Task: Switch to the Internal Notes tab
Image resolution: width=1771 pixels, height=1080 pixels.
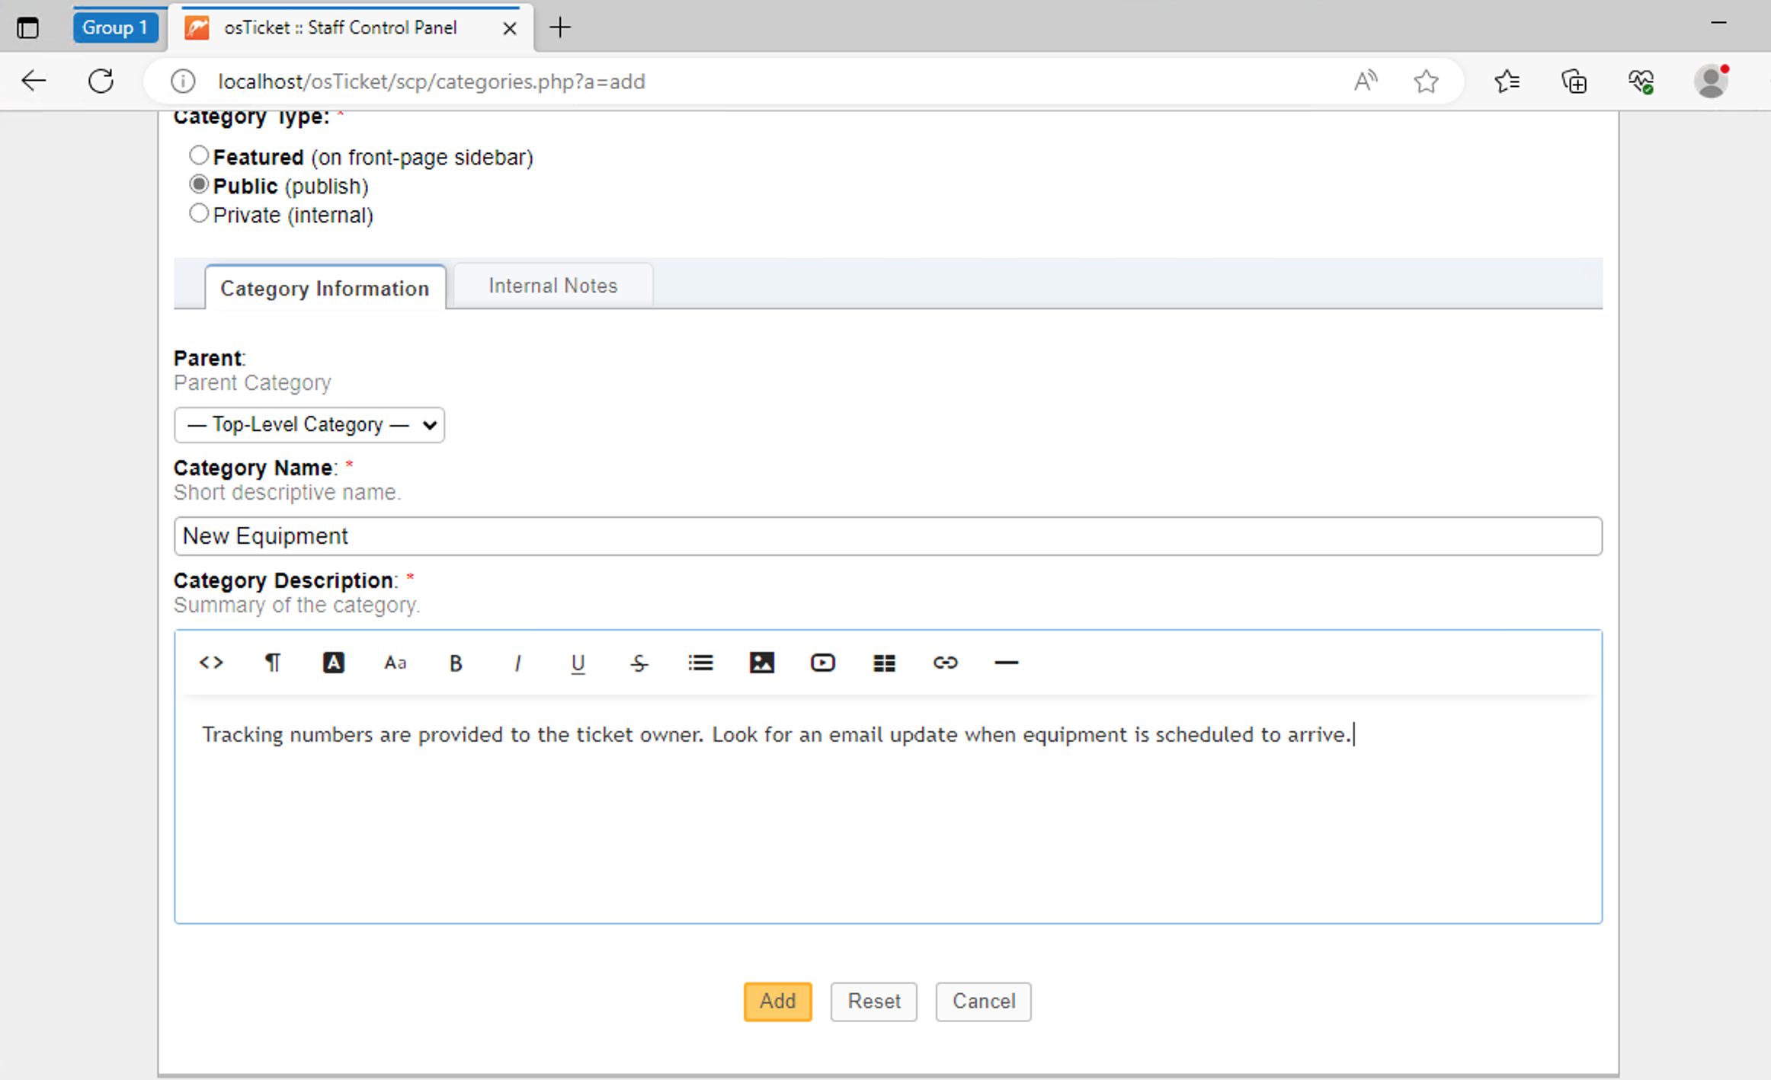Action: pos(552,286)
